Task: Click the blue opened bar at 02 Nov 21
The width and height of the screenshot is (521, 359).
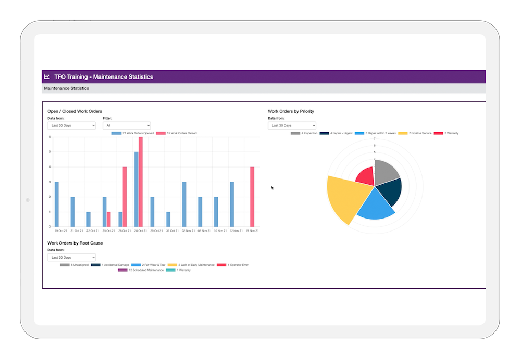Action: tap(184, 204)
